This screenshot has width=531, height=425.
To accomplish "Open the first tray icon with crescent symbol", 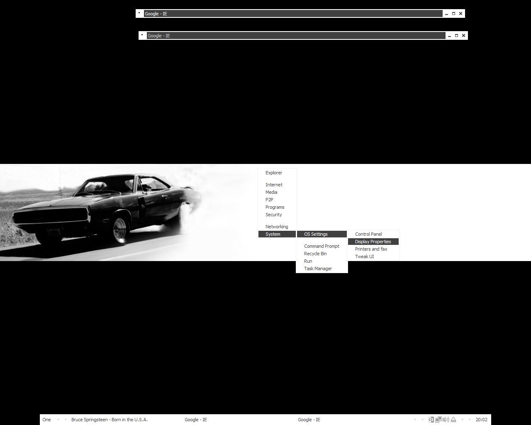I will 431,420.
